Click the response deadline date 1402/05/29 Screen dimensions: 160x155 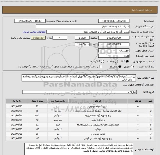point(114,38)
